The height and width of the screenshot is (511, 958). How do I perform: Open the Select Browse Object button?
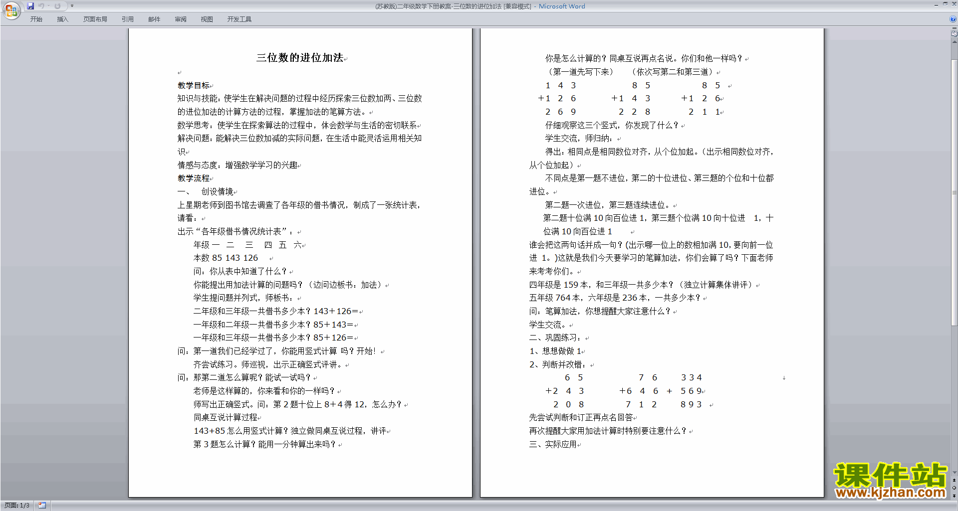(954, 488)
